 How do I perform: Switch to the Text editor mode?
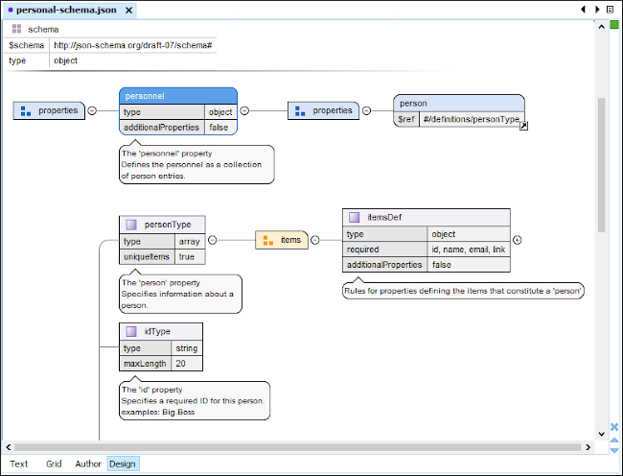click(19, 464)
